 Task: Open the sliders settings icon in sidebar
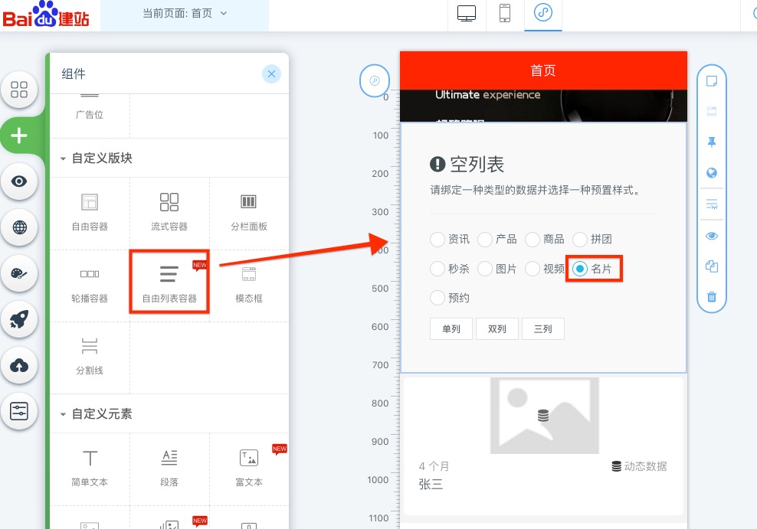point(19,411)
